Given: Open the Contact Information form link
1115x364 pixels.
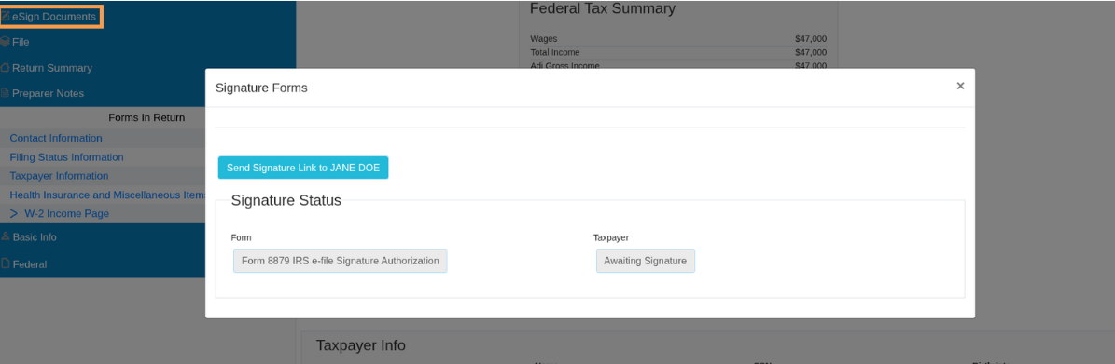Looking at the screenshot, I should click(55, 138).
